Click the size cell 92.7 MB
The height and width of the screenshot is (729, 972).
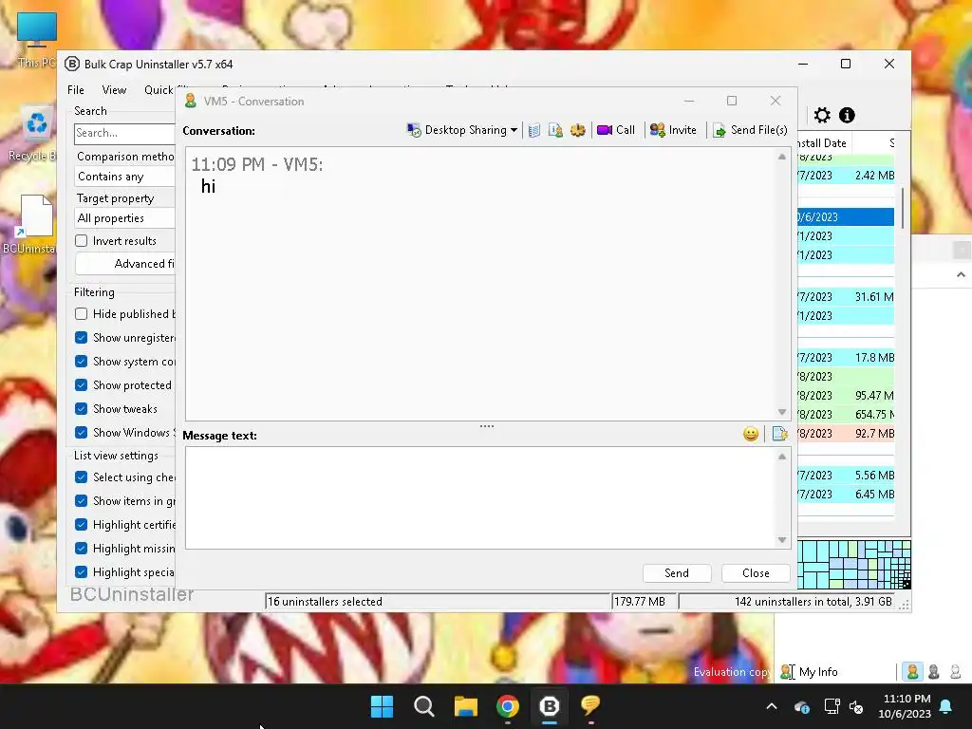point(874,433)
